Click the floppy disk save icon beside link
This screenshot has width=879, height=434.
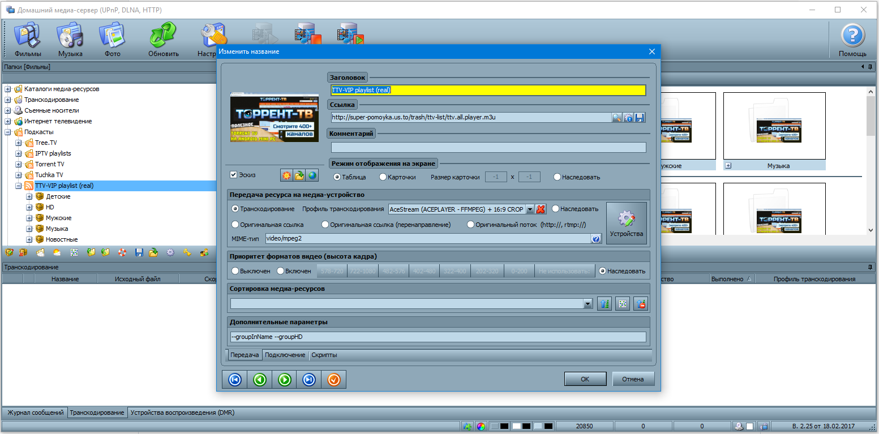tap(640, 118)
